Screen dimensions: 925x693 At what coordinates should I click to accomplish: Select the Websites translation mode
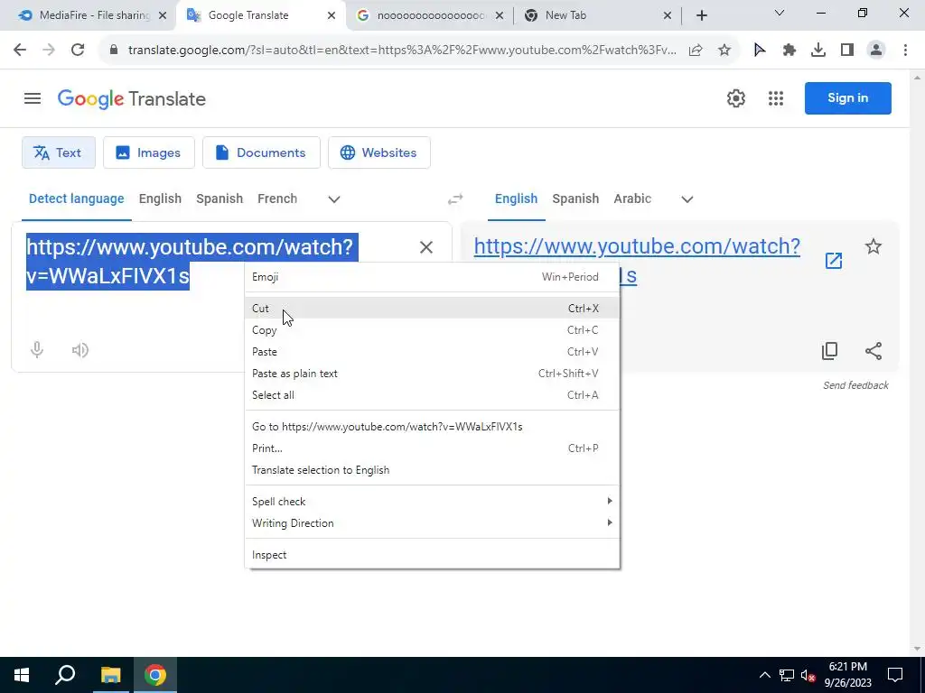pyautogui.click(x=378, y=152)
